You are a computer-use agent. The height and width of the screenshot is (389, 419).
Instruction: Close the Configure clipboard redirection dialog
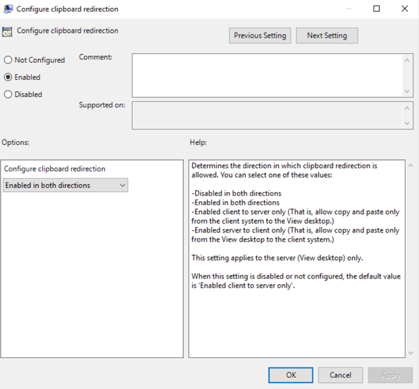pyautogui.click(x=404, y=9)
